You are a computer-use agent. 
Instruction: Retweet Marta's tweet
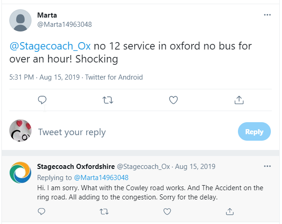point(108,100)
